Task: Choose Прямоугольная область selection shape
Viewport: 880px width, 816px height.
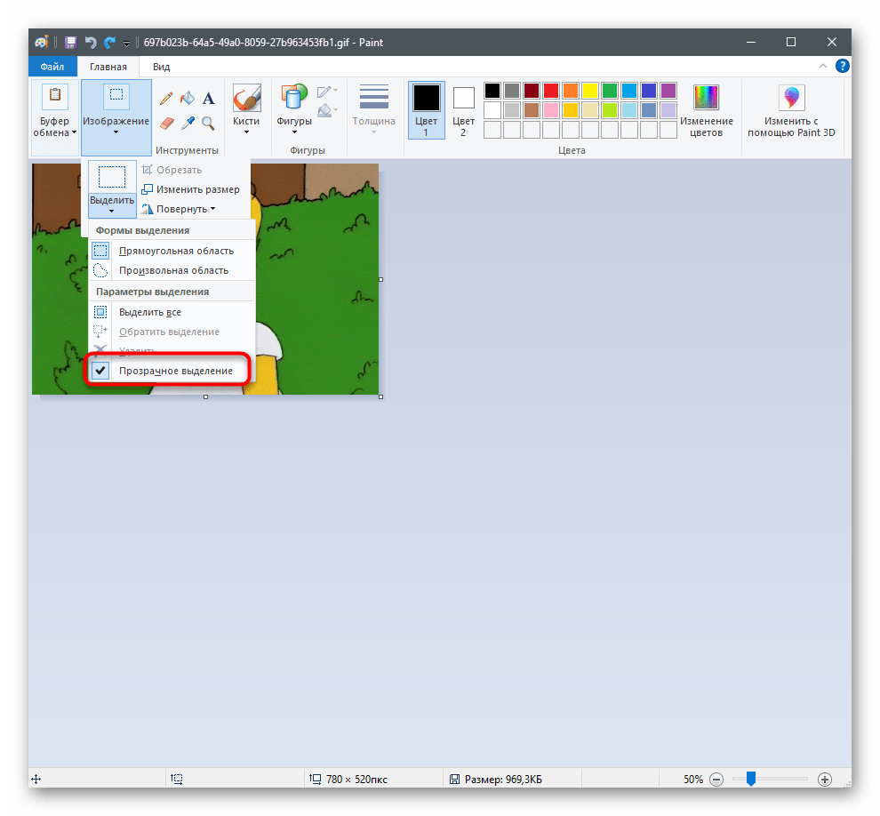Action: coord(176,251)
